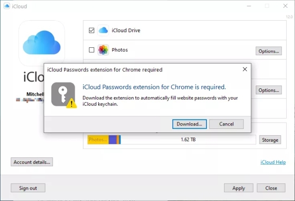Click the small iCloud icon in title bar
The height and width of the screenshot is (201, 295).
(x=7, y=6)
